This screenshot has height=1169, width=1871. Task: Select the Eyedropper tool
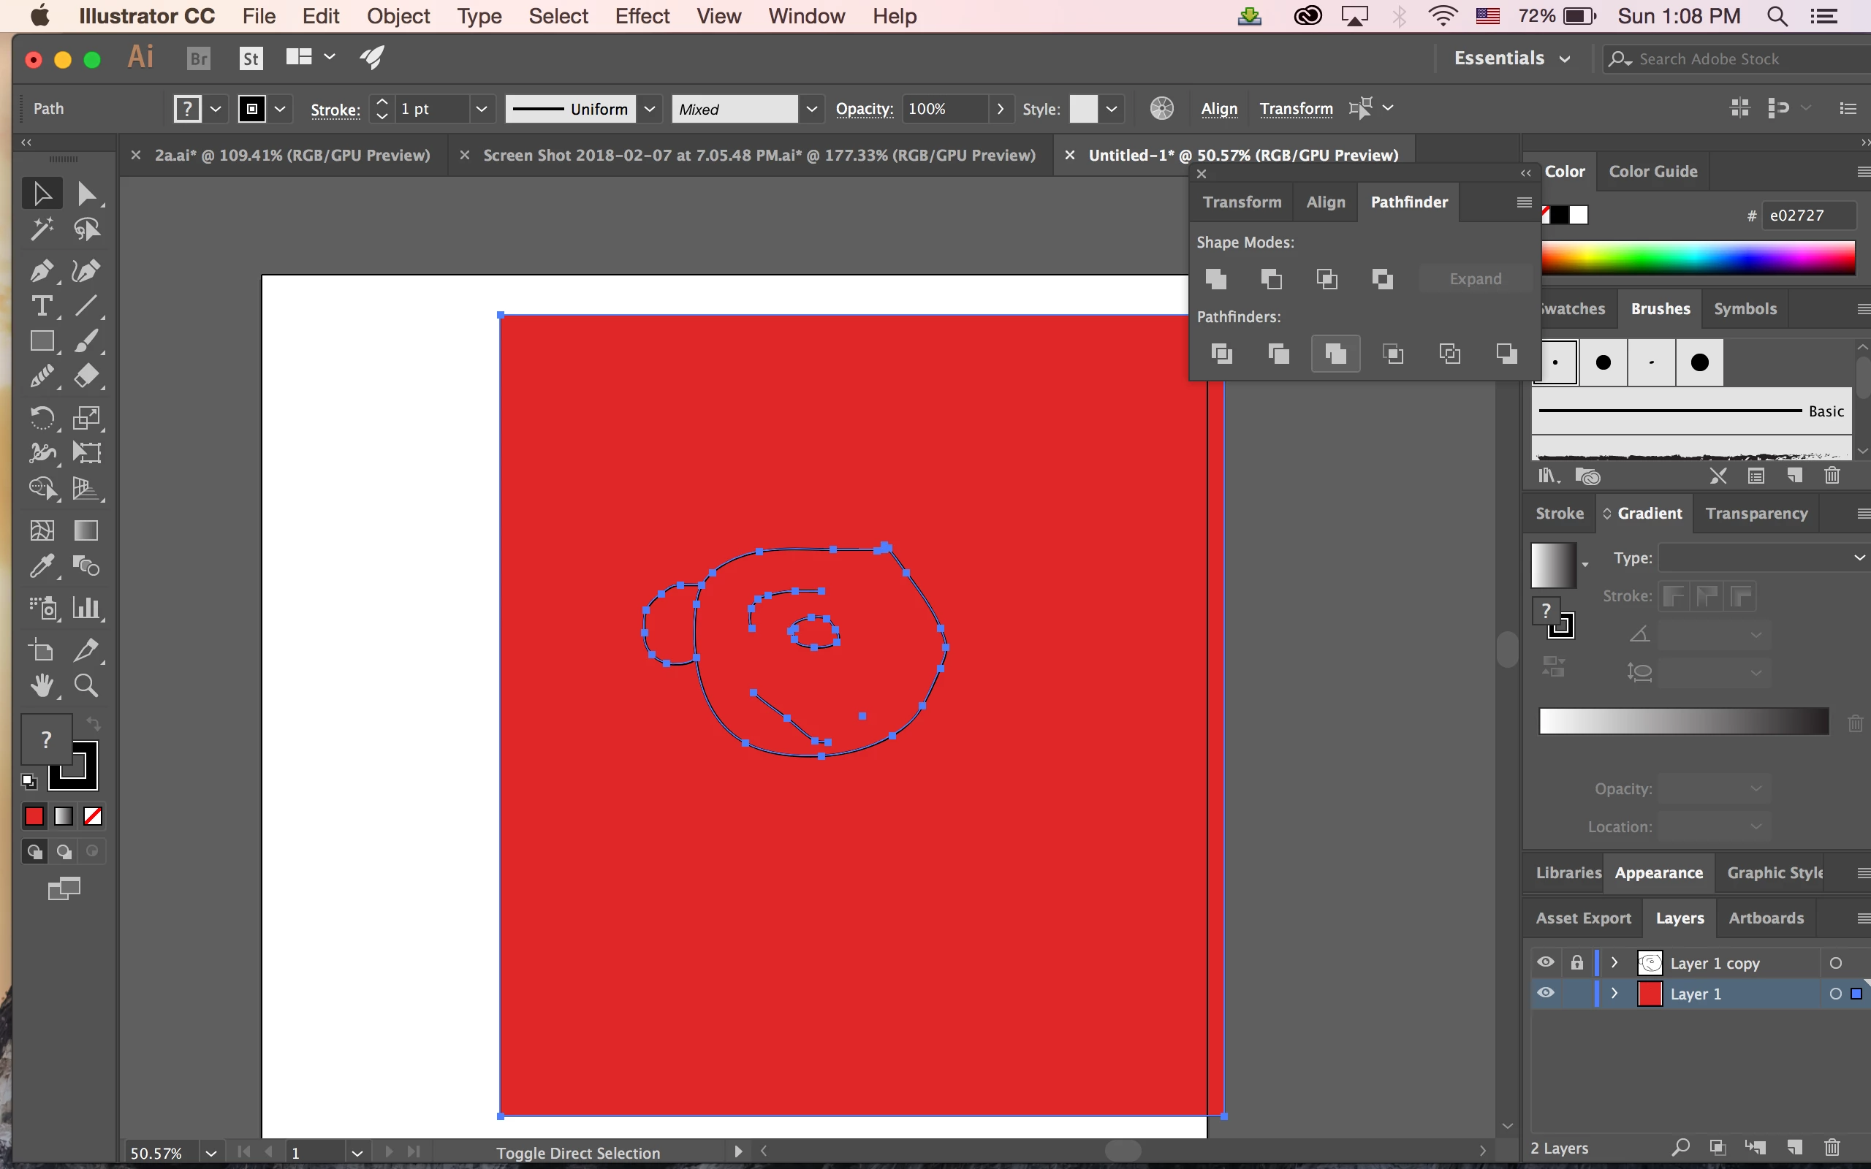coord(41,567)
